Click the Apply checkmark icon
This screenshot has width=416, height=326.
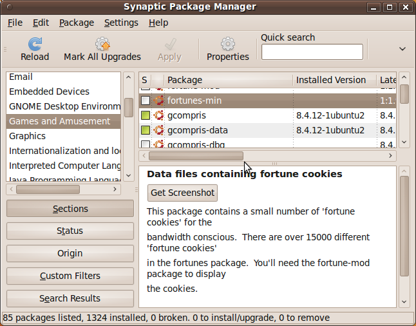coord(170,44)
